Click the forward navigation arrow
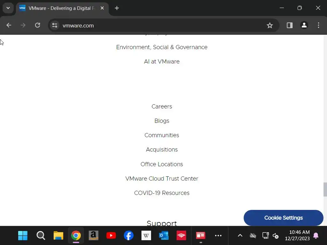This screenshot has width=327, height=245. (x=23, y=26)
